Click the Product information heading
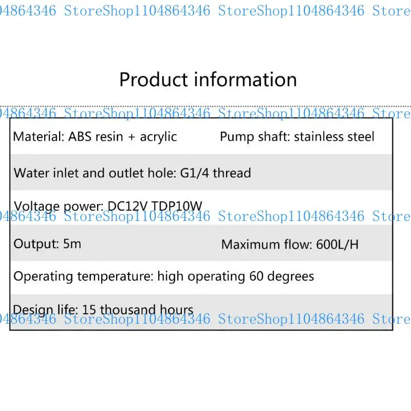411x411 pixels. point(208,80)
